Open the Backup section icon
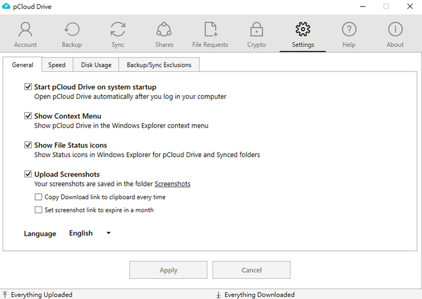This screenshot has height=299, width=422. pyautogui.click(x=72, y=30)
